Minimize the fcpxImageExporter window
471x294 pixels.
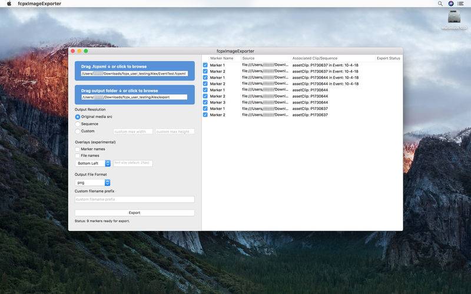click(x=79, y=51)
